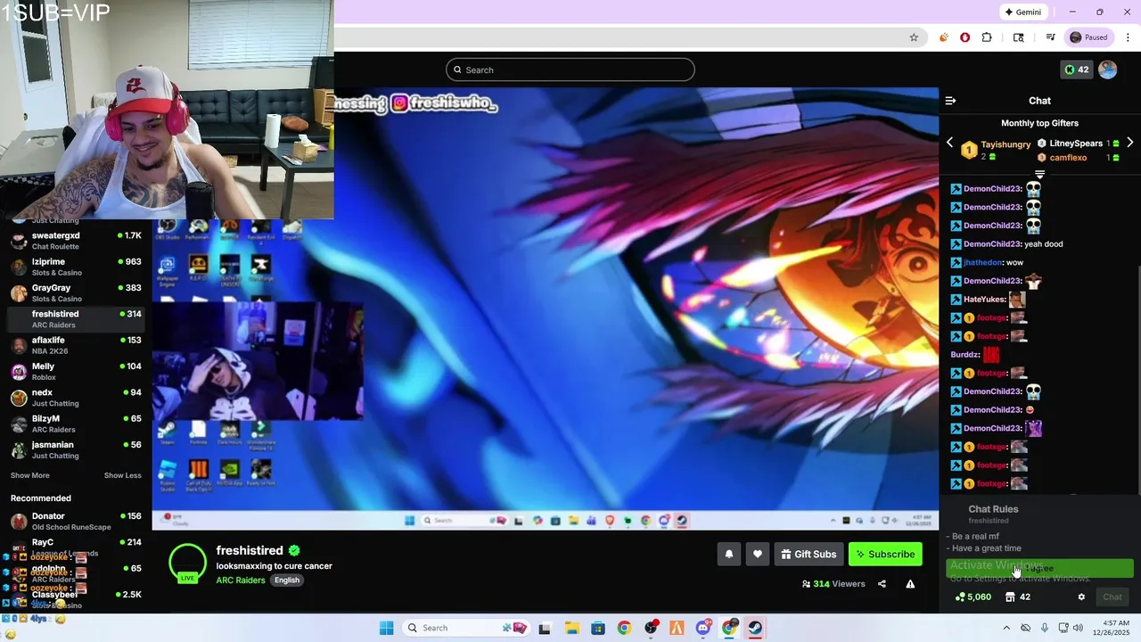Image resolution: width=1141 pixels, height=642 pixels.
Task: Click the green Subscribe button
Action: point(885,554)
